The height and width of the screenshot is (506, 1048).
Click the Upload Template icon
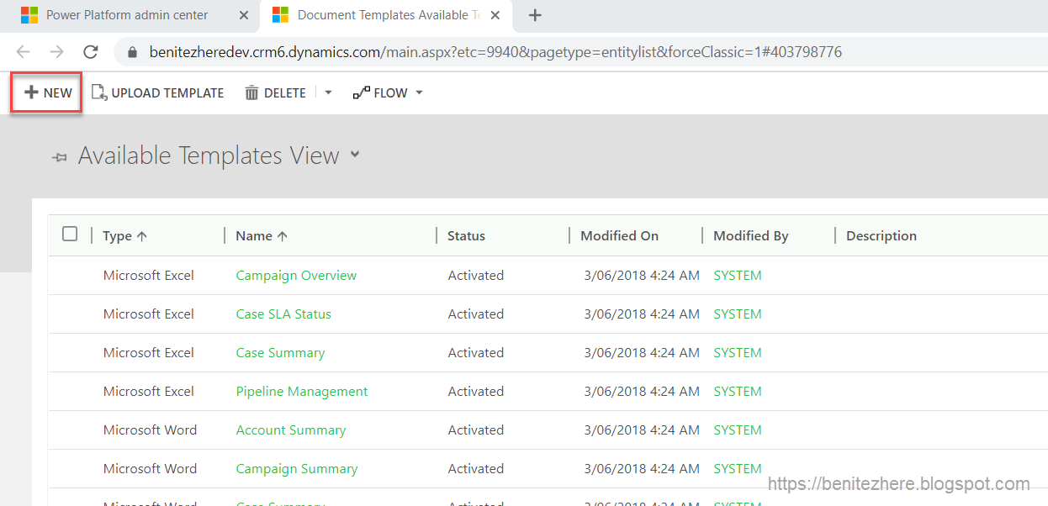coord(99,92)
